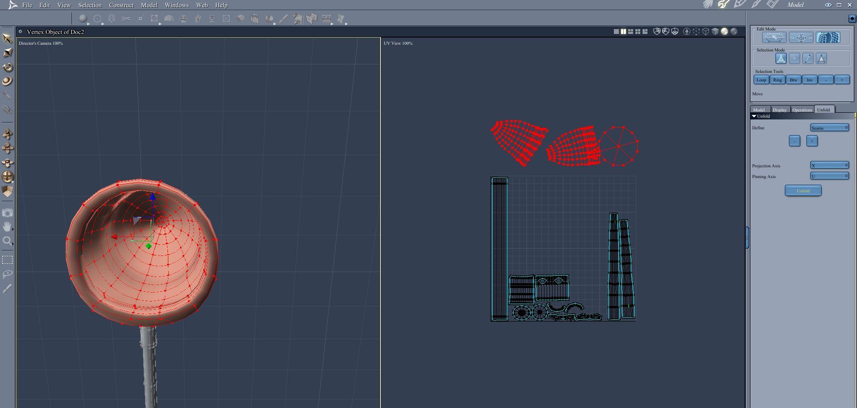Set selection mode to polygons
Screen dimensions: 857x408
point(821,58)
